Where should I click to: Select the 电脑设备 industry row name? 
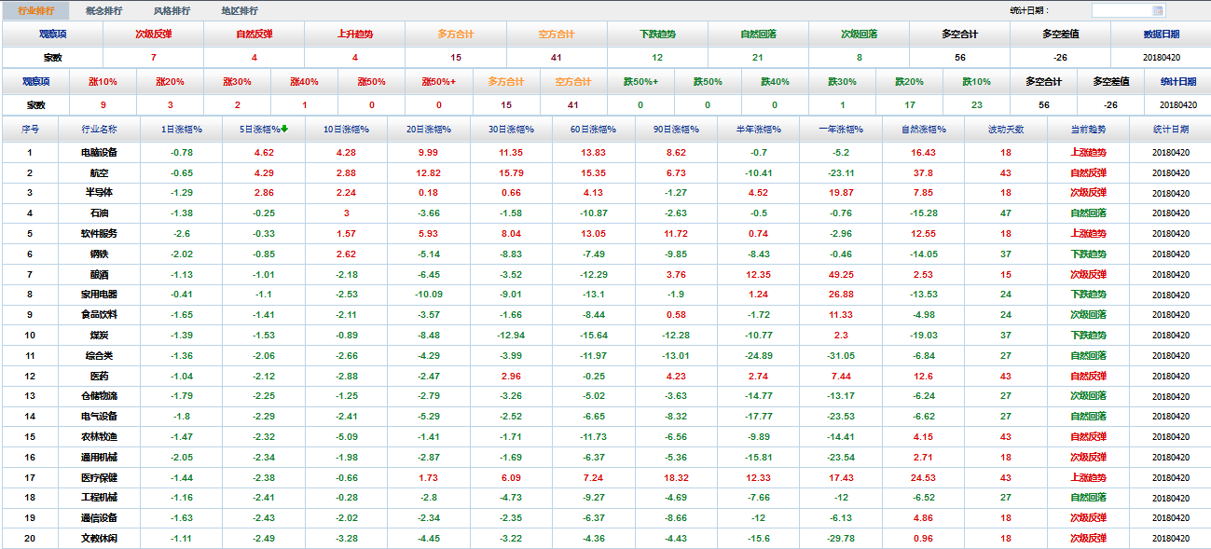point(99,152)
